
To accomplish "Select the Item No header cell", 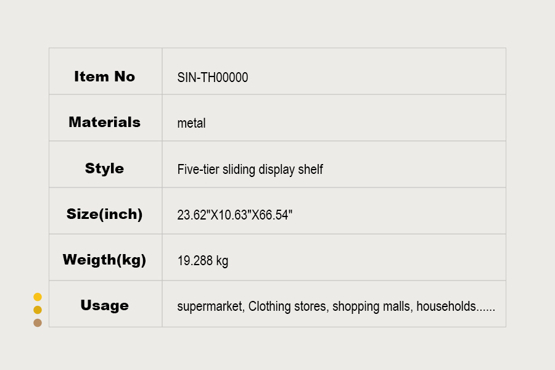I will point(104,76).
